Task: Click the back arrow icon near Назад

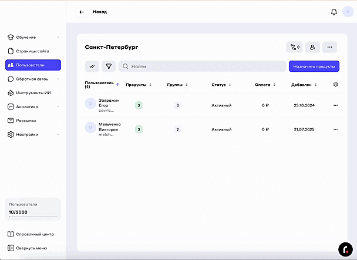Action: pyautogui.click(x=82, y=12)
